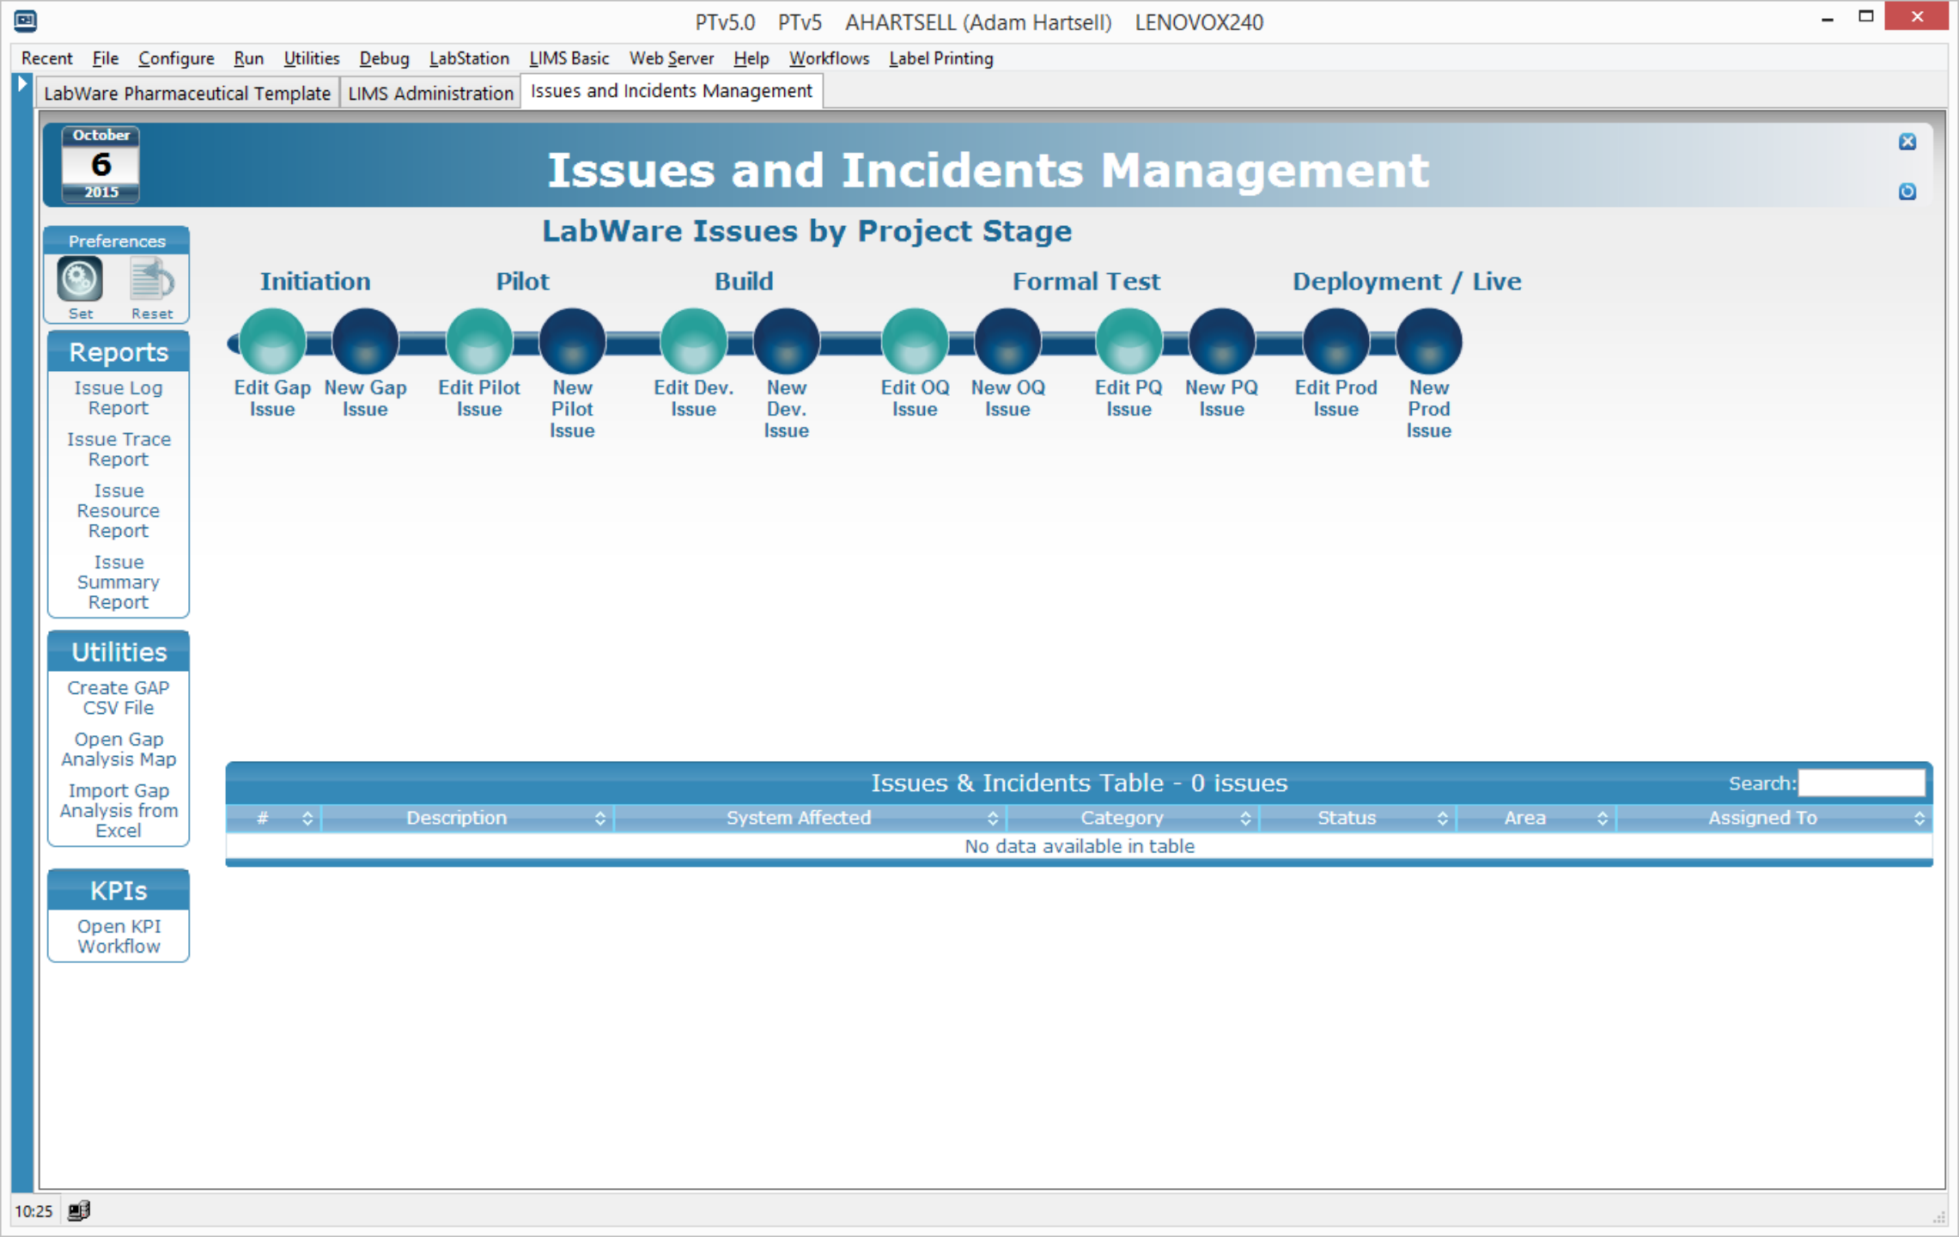Click the status bar computer icon
Viewport: 1959px width, 1237px height.
79,1210
